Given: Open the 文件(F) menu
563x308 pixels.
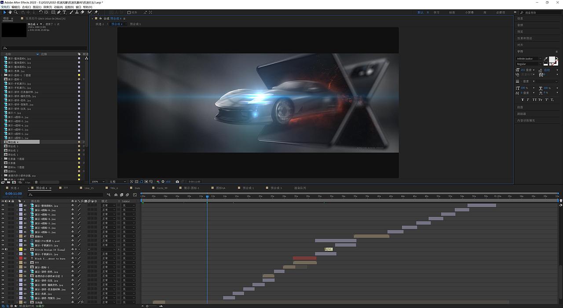Looking at the screenshot, I should (x=5, y=7).
